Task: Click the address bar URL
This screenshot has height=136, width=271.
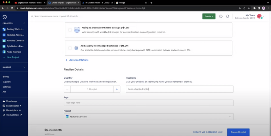Action: click(x=82, y=8)
